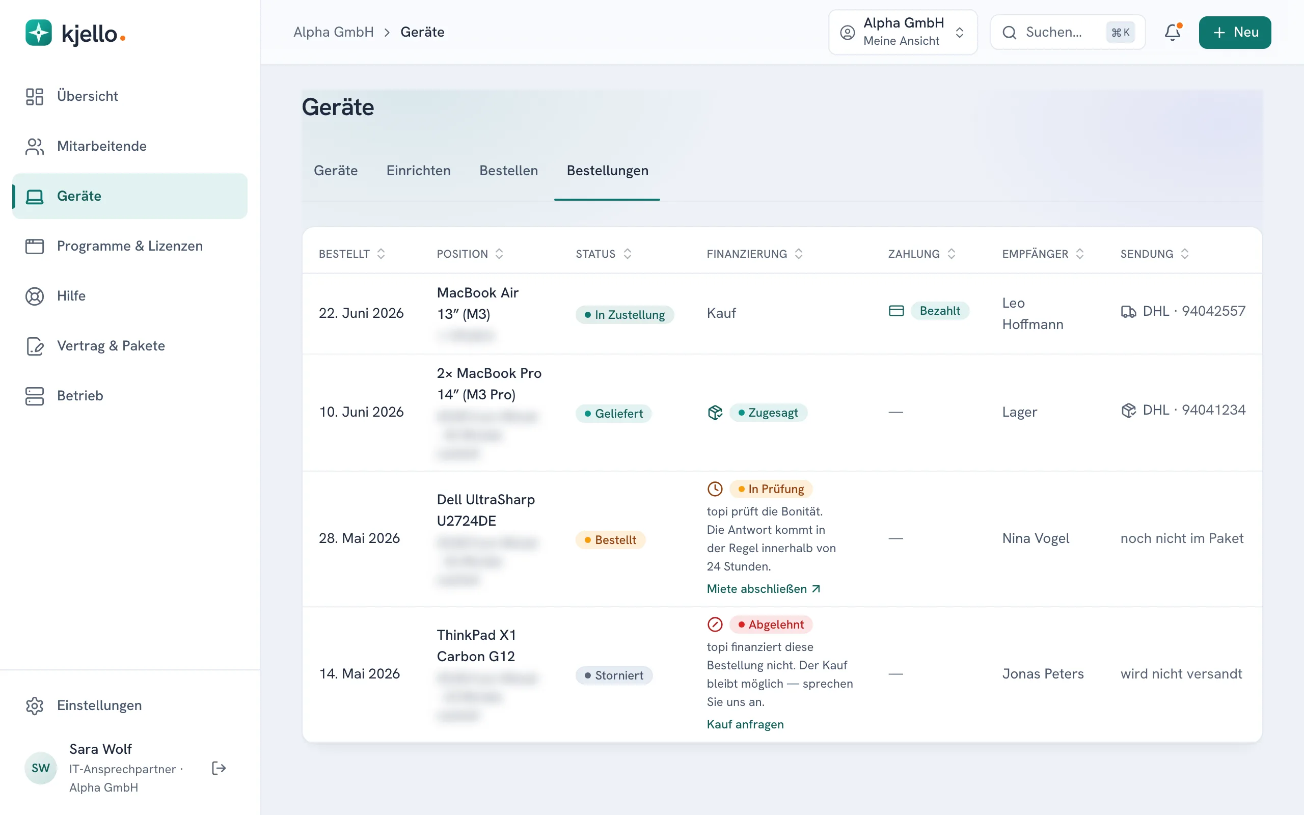Image resolution: width=1304 pixels, height=815 pixels.
Task: Click the Einstellungen gear icon
Action: pos(35,705)
